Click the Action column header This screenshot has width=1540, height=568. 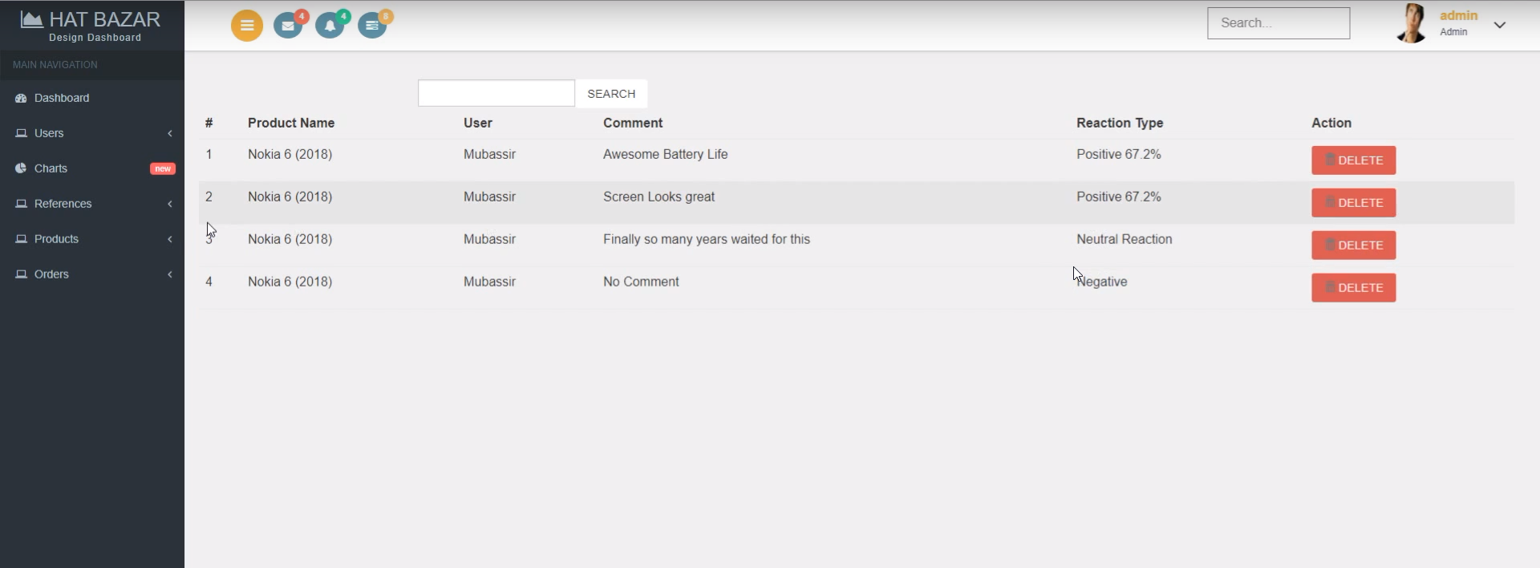tap(1331, 123)
